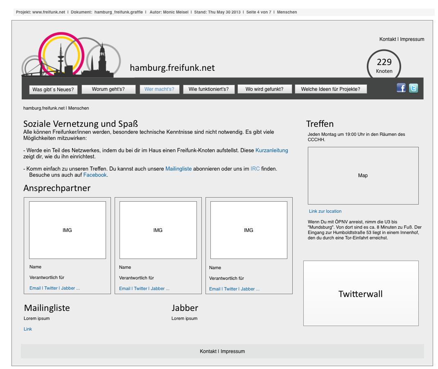Click the Map placeholder under Treffen

pyautogui.click(x=363, y=175)
